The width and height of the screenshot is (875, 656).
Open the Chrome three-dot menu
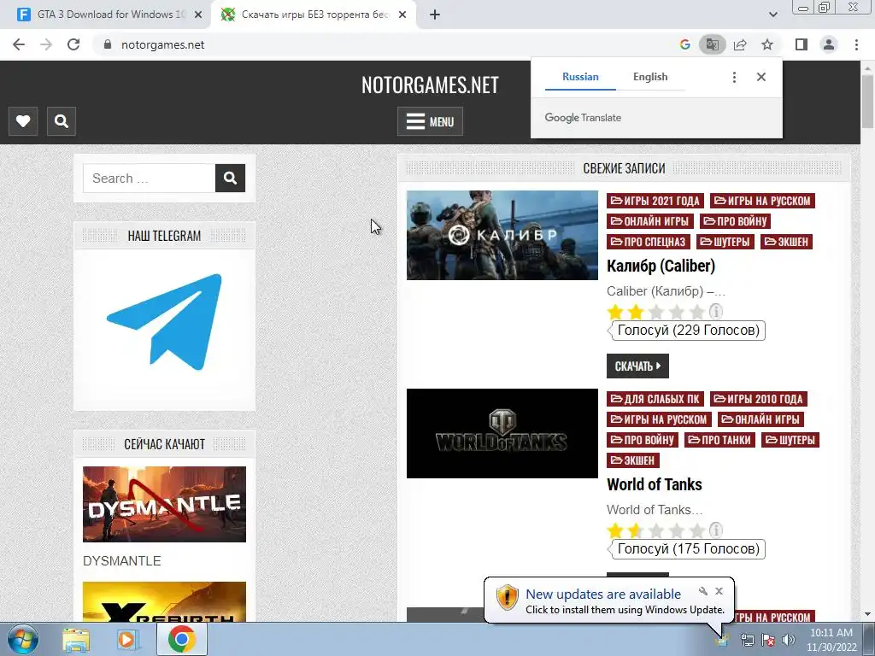(x=856, y=44)
